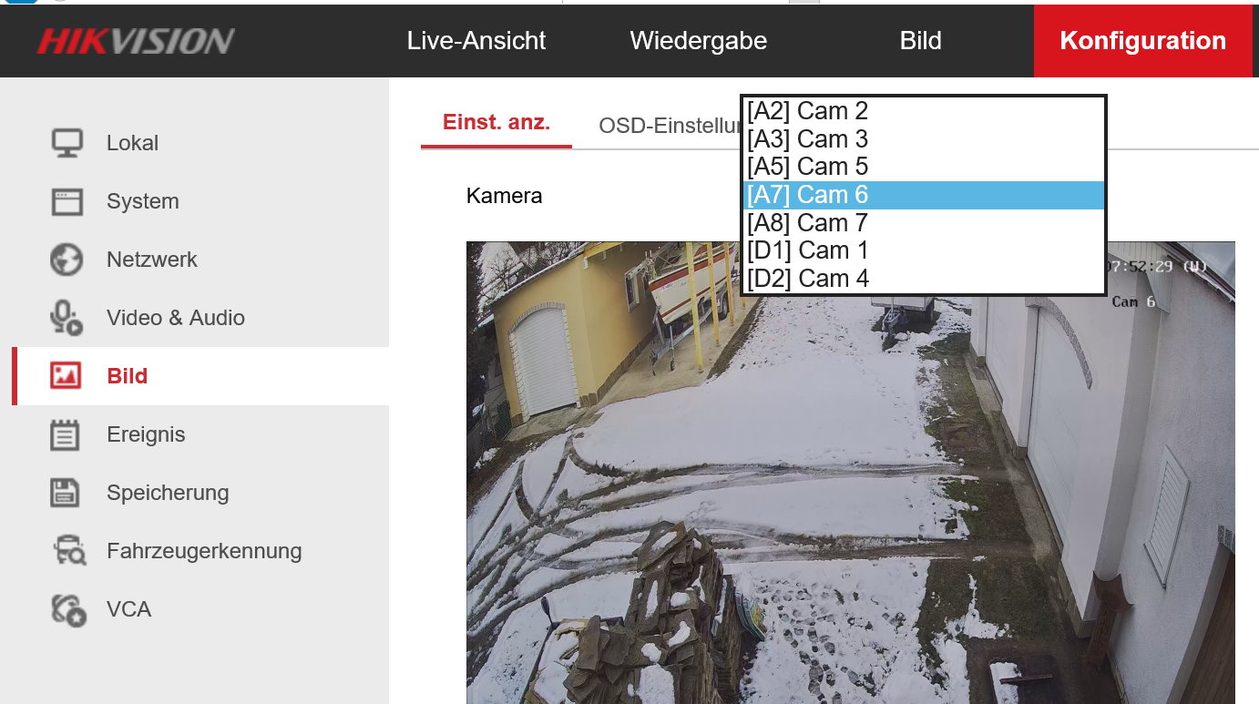Viewport: 1259px width, 704px height.
Task: Click the Bild picture icon
Action: tap(67, 376)
